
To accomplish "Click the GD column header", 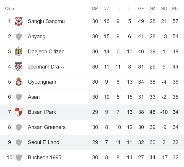I will [x=164, y=9].
